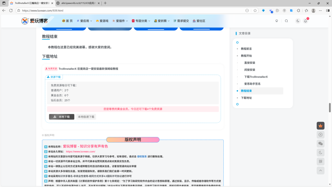Click the 侵权联系 link

tap(142, 156)
